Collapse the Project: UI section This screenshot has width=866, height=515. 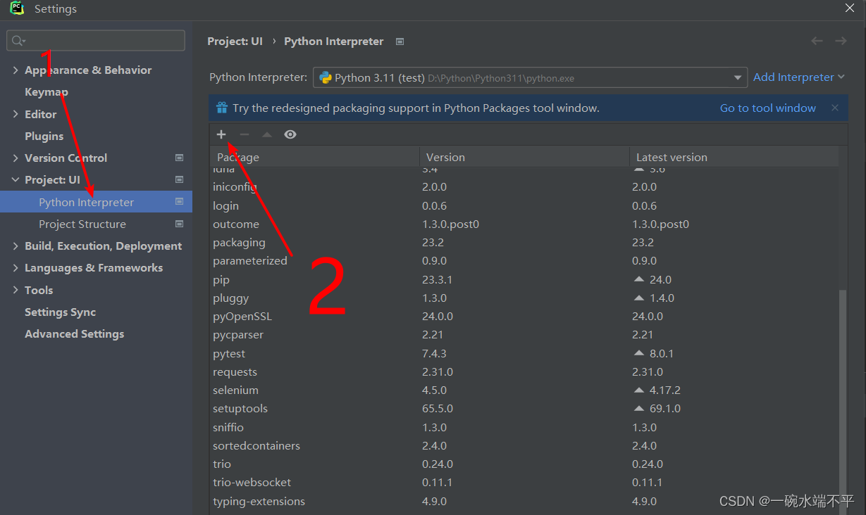tap(16, 179)
